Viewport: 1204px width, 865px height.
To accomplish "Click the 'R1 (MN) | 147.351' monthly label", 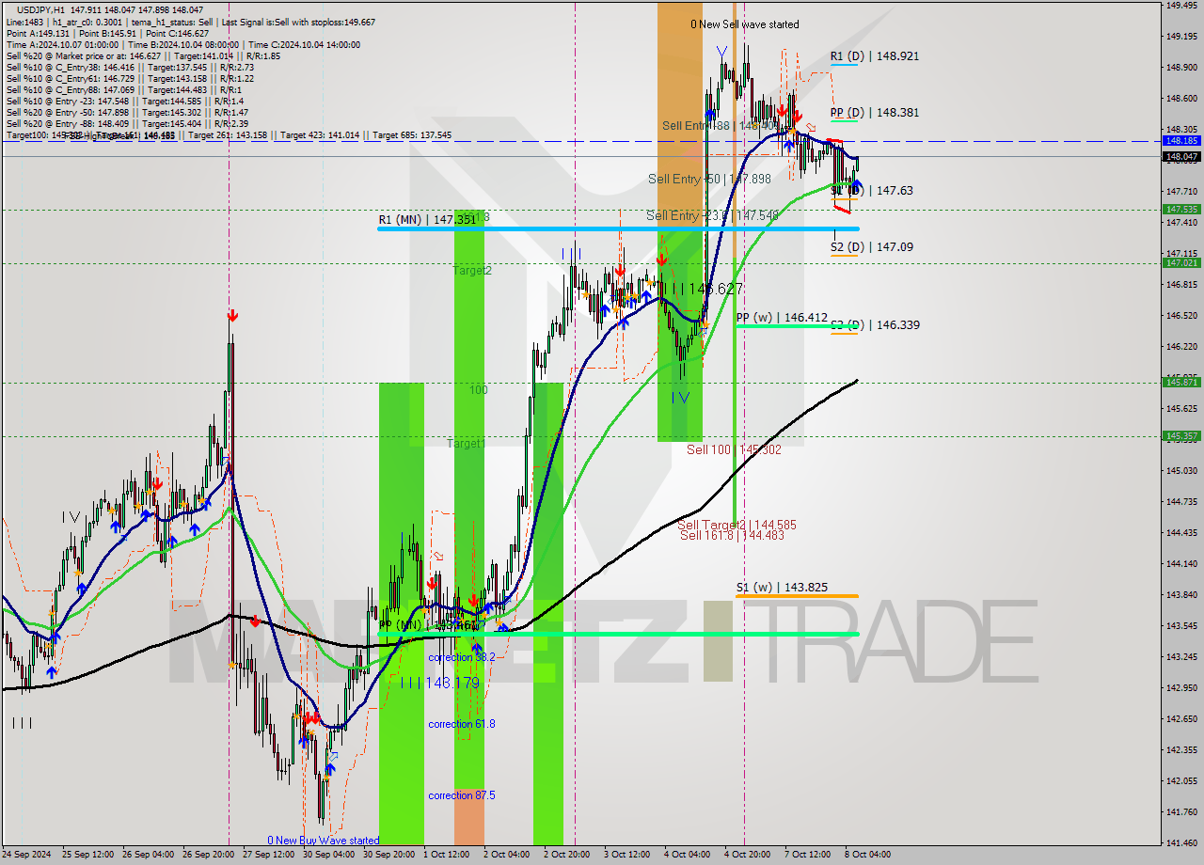I will pos(428,220).
